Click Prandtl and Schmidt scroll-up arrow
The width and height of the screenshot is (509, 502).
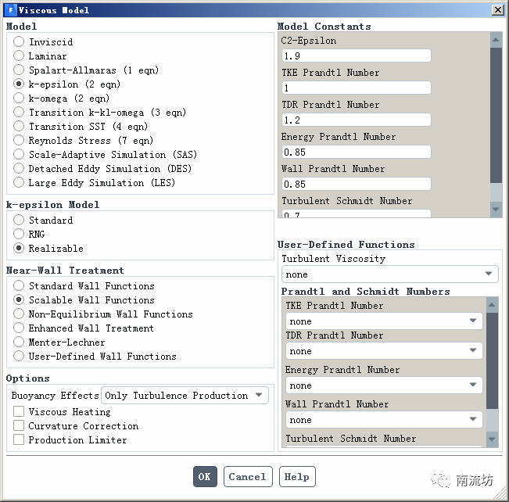click(x=492, y=305)
